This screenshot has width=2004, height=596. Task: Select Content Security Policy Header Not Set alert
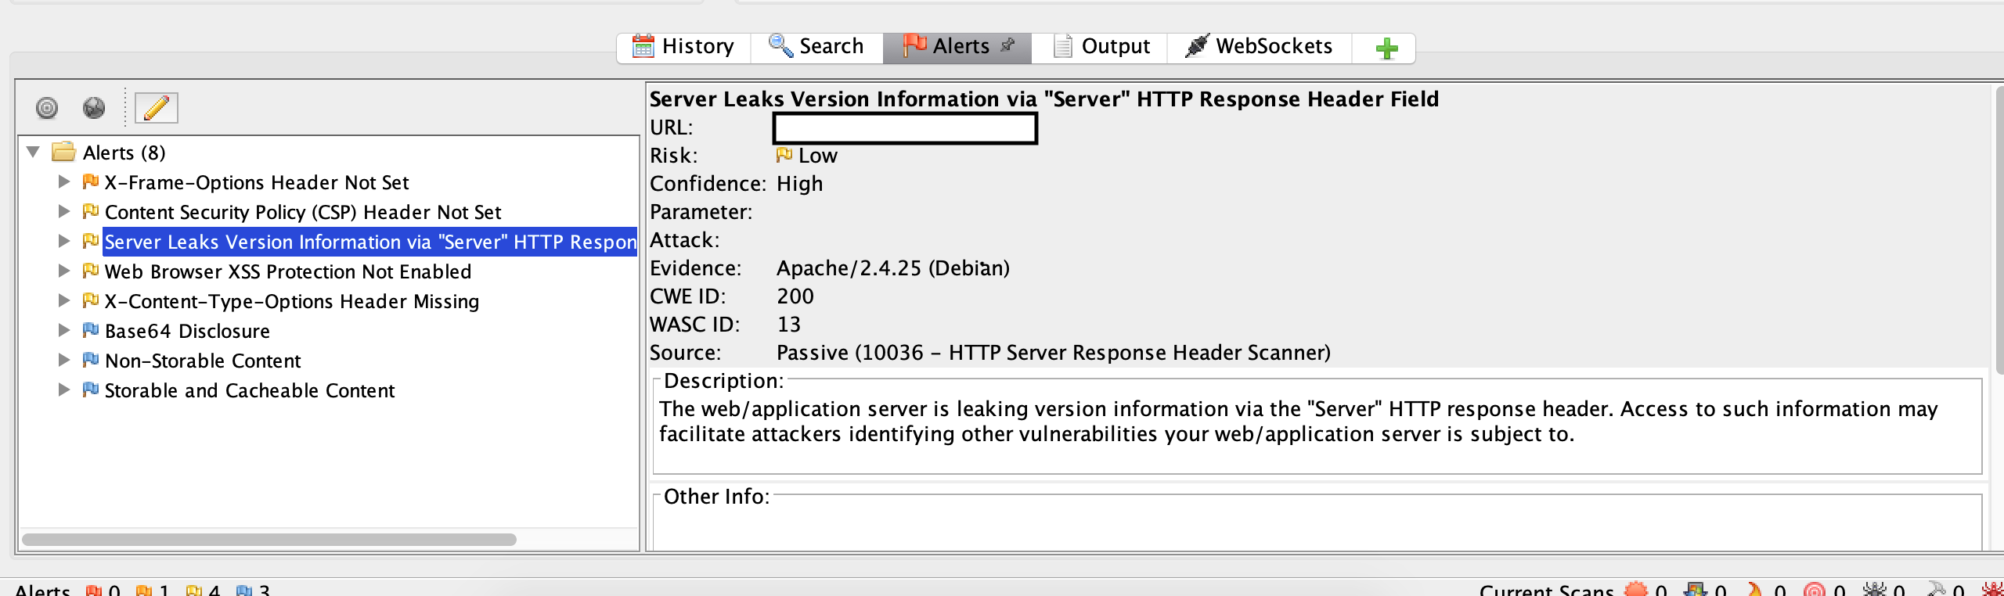pyautogui.click(x=303, y=212)
